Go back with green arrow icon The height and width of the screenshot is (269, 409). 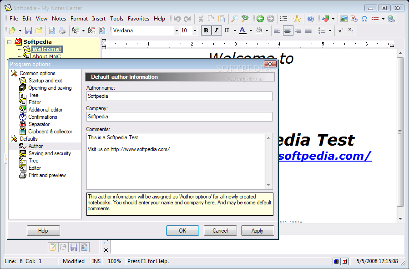tap(260, 19)
